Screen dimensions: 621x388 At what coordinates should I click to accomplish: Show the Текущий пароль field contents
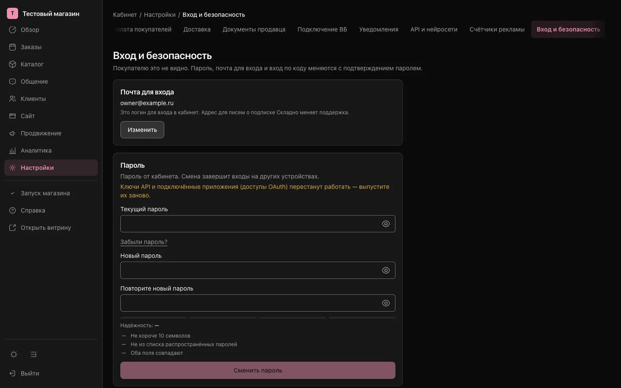[386, 224]
